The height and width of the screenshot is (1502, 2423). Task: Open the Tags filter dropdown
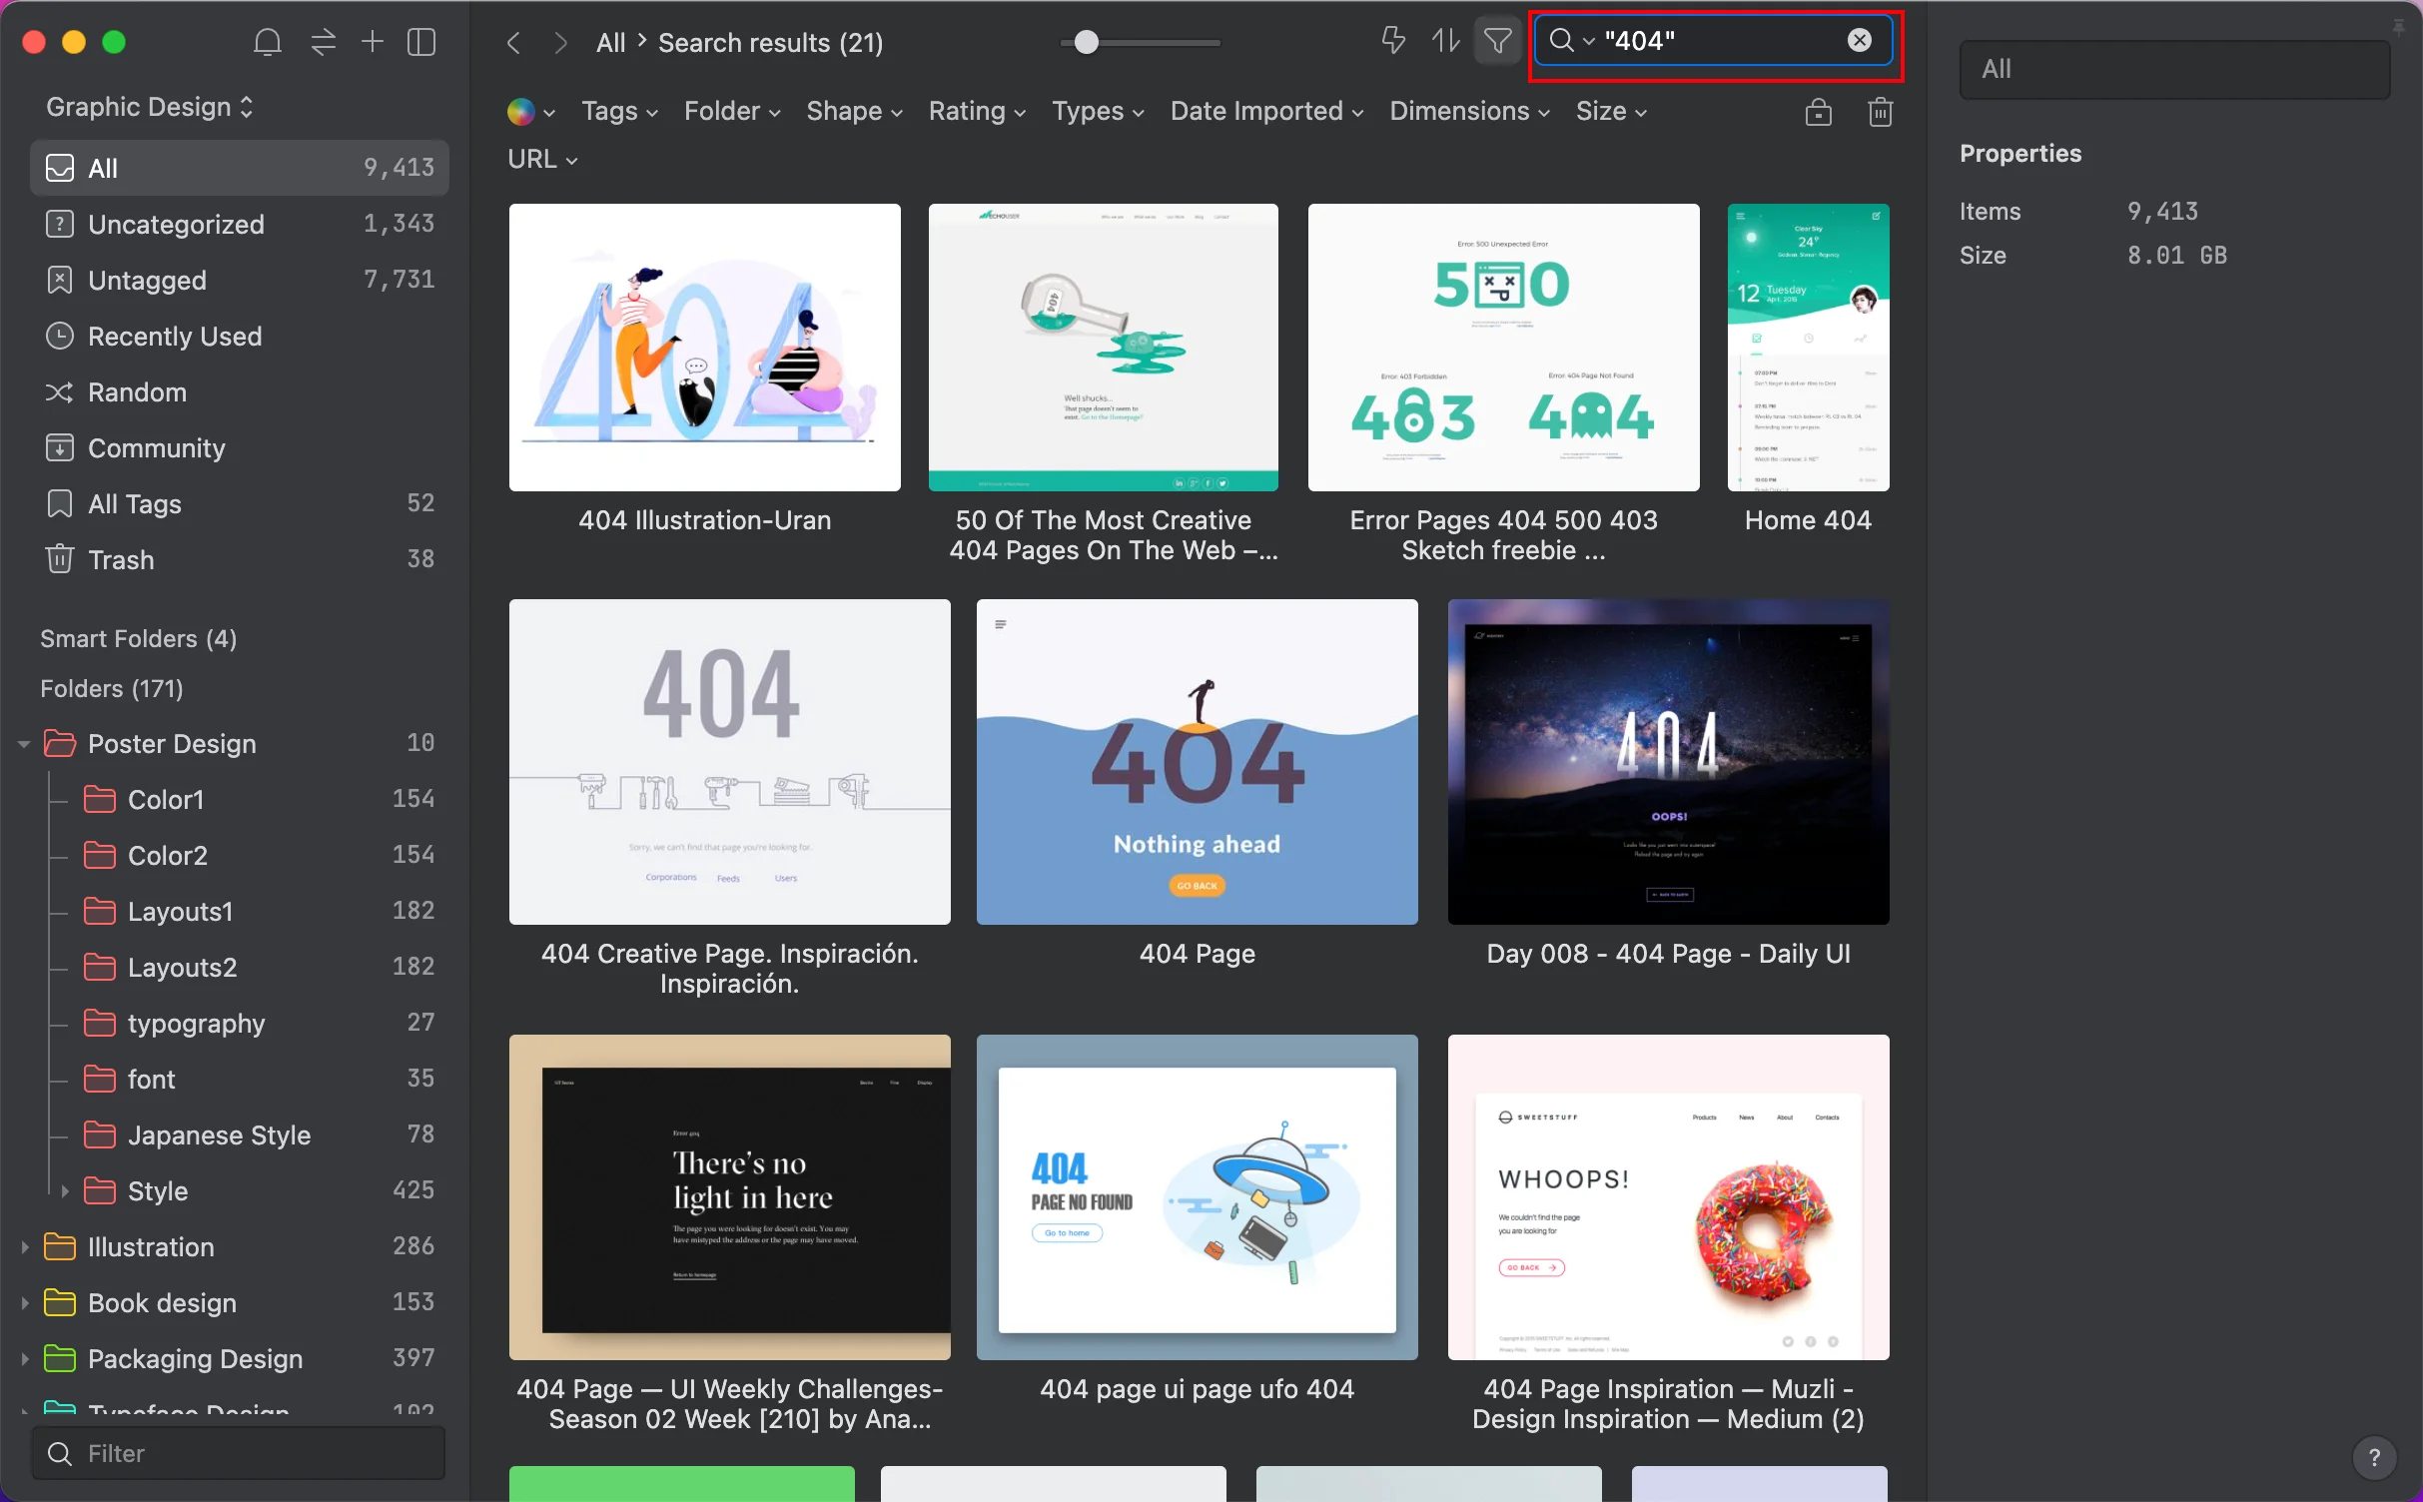pyautogui.click(x=619, y=111)
